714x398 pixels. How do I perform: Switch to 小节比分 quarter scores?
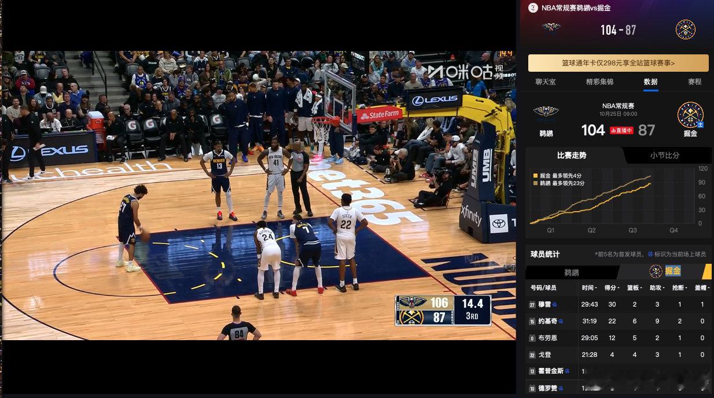click(x=665, y=155)
